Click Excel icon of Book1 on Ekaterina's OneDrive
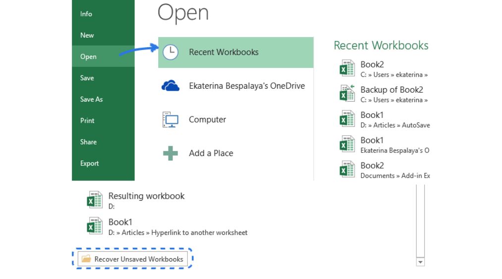Screen dimensions: 502x279 347,144
